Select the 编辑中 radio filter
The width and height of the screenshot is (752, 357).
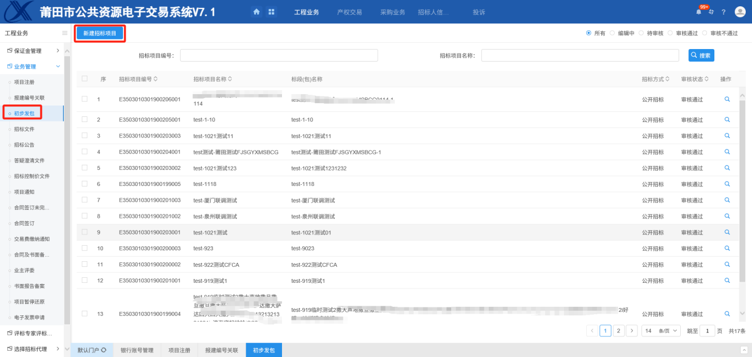pos(612,33)
